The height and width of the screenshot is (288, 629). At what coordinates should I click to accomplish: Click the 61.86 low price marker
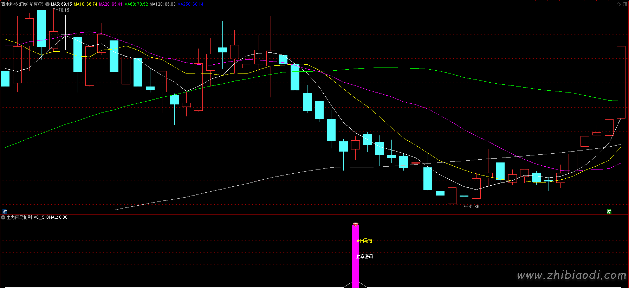[x=473, y=207]
